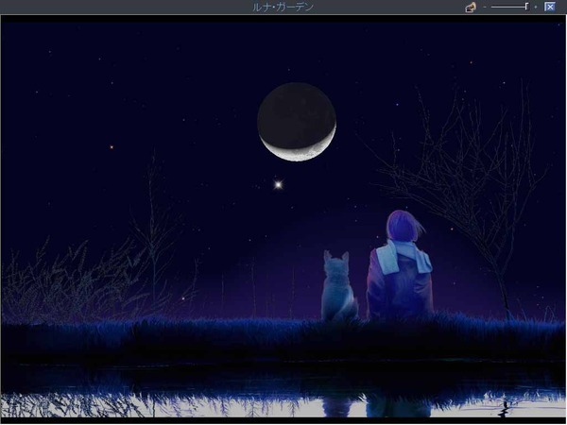The width and height of the screenshot is (567, 425).
Task: Click the bright star below the moon
Action: point(278,185)
